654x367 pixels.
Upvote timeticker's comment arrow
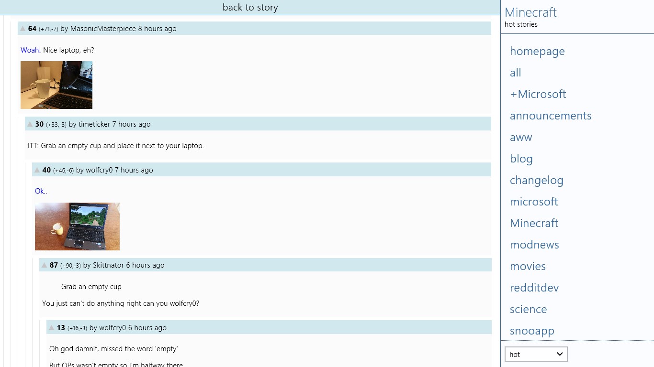coord(30,124)
